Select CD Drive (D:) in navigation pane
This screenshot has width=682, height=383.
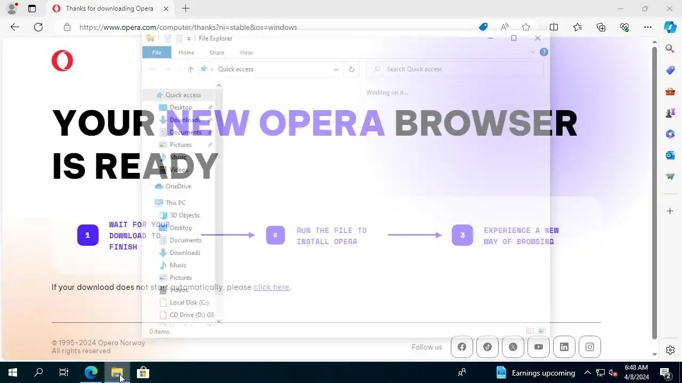[x=192, y=315]
